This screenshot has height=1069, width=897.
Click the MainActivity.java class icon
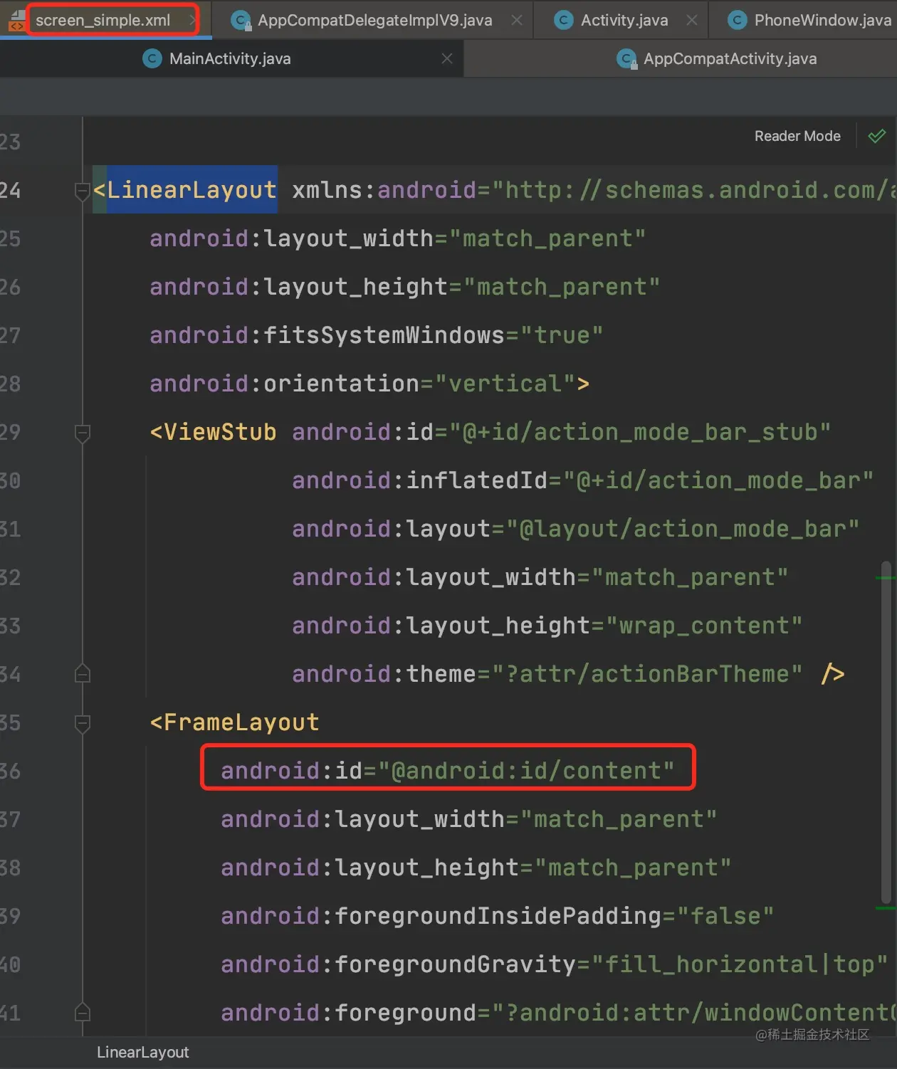coord(152,58)
